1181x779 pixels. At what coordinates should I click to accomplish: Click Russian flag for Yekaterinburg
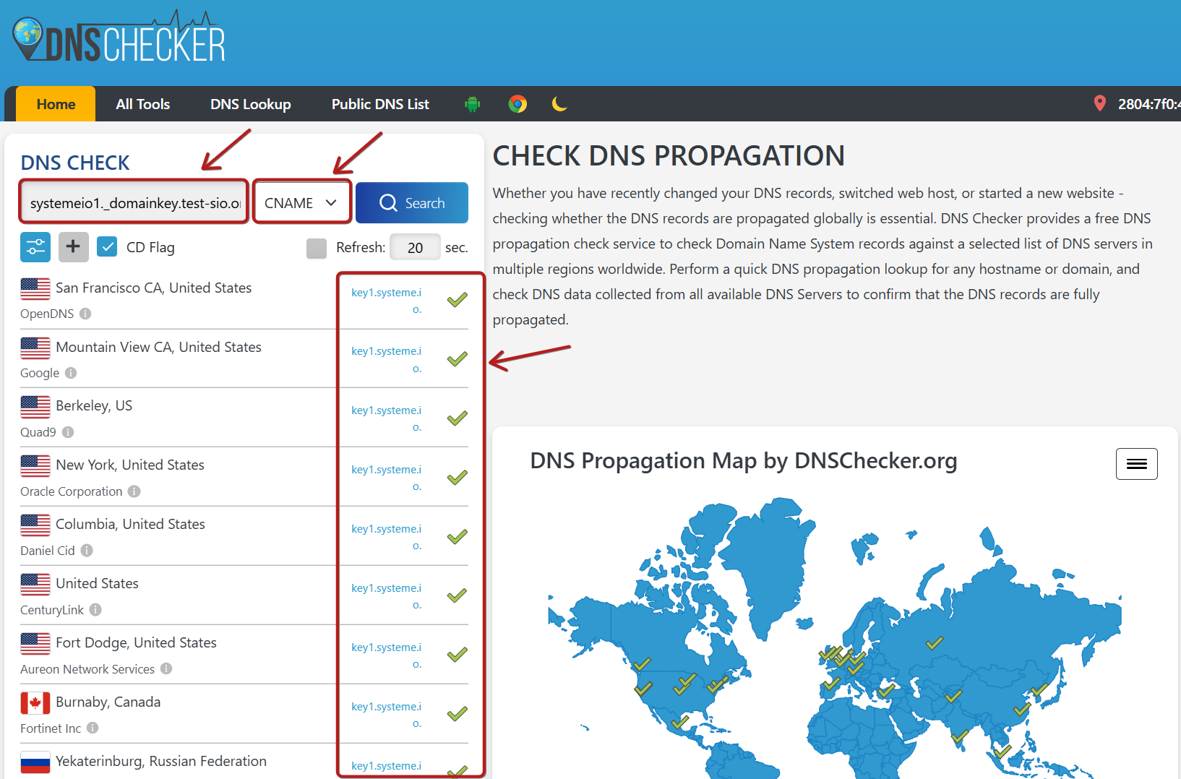pyautogui.click(x=35, y=762)
